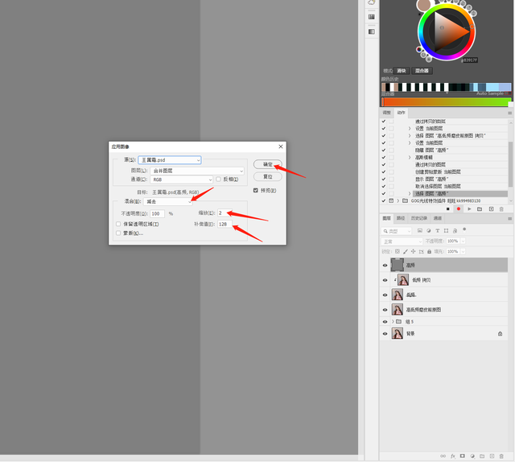Click the smart object filter icon
This screenshot has height=462, width=515.
(455, 231)
